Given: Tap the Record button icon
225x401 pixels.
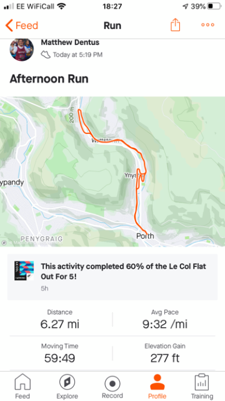Looking at the screenshot, I should (x=112, y=384).
